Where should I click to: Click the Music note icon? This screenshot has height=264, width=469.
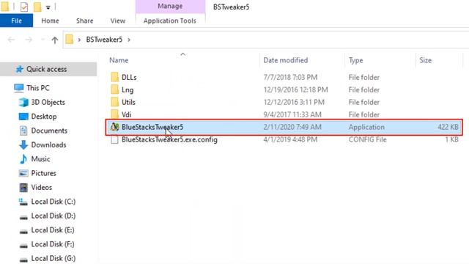(x=23, y=159)
